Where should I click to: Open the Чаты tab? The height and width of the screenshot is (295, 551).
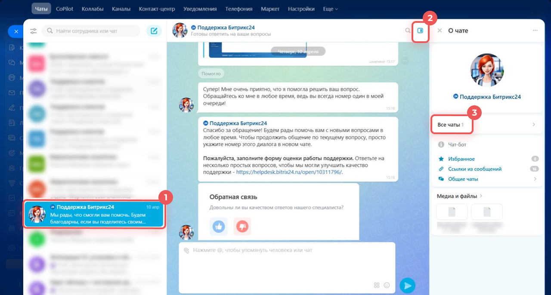(x=41, y=9)
